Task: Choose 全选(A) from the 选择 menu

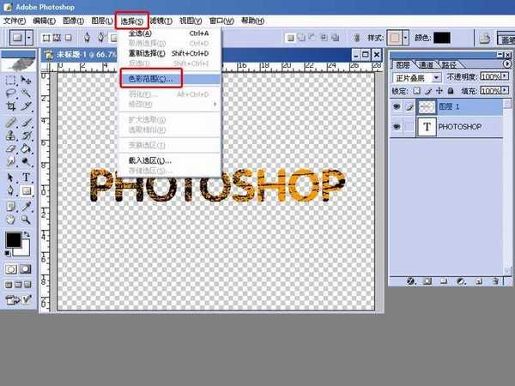Action: pyautogui.click(x=170, y=33)
